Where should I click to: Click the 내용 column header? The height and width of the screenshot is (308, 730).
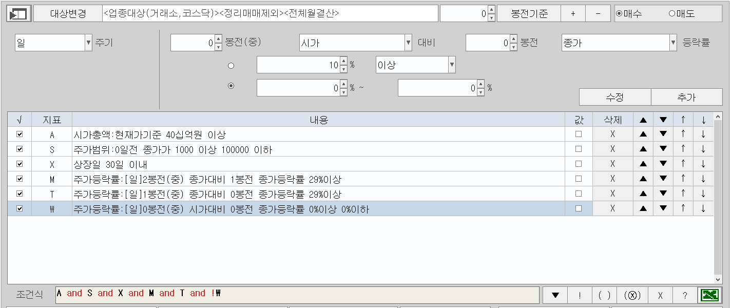coord(318,120)
